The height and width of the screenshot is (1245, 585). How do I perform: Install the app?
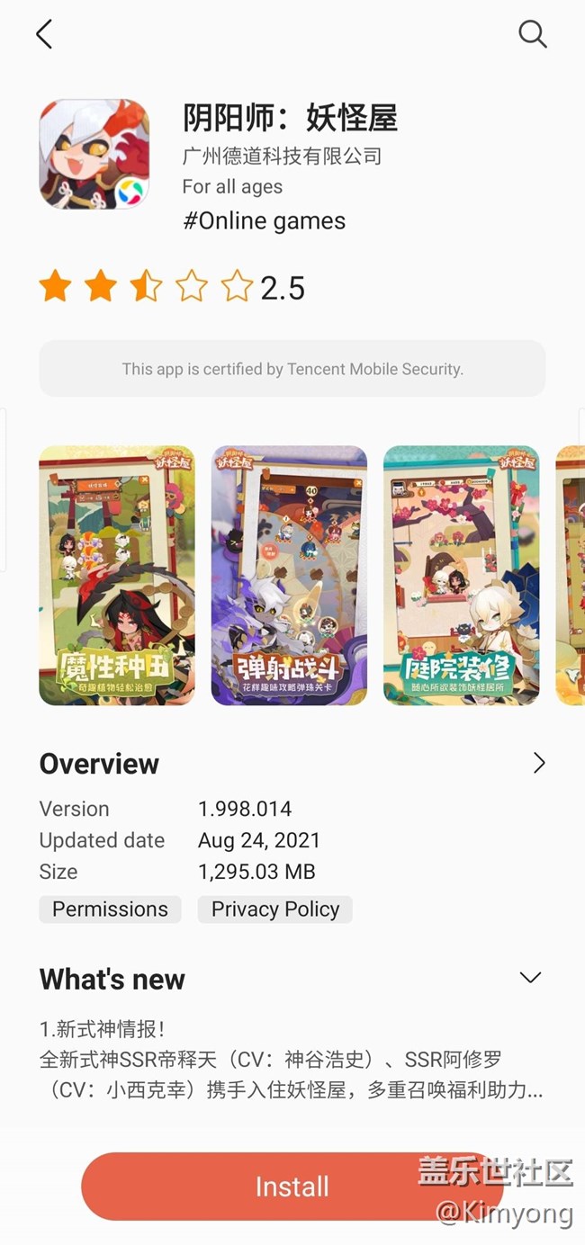click(x=292, y=1187)
